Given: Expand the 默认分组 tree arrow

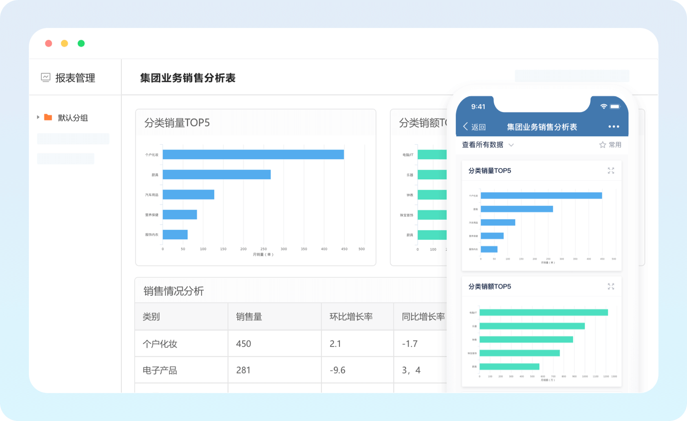Looking at the screenshot, I should (x=38, y=118).
